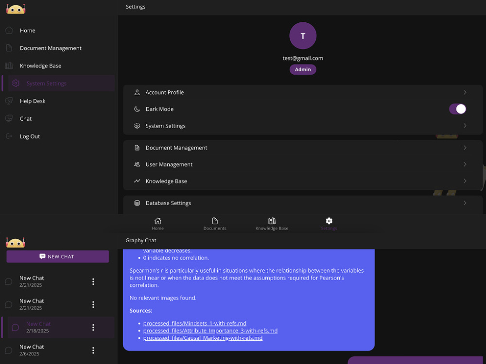Open System Settings row via its chevron
The height and width of the screenshot is (364, 486).
click(x=465, y=126)
